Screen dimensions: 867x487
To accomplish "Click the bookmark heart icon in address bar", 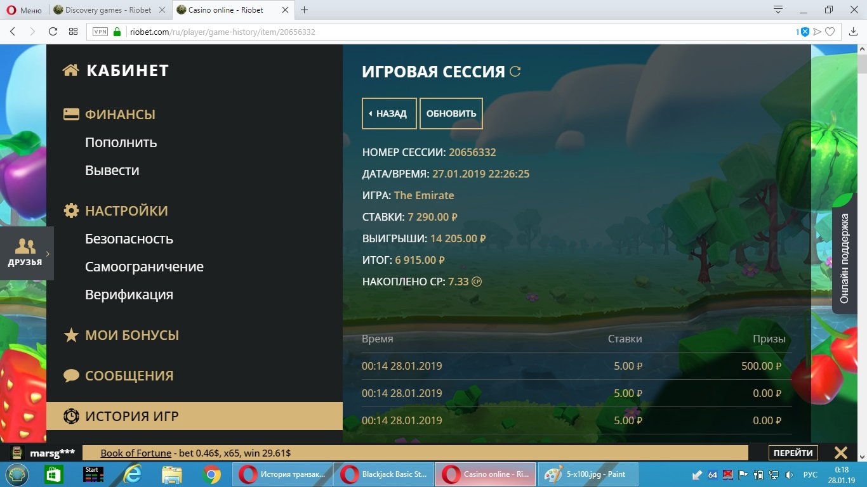I will [830, 32].
